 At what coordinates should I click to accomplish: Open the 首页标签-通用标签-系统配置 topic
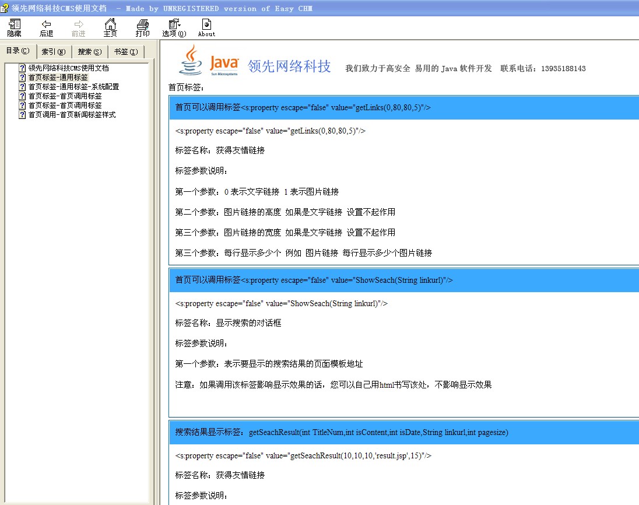pos(73,87)
